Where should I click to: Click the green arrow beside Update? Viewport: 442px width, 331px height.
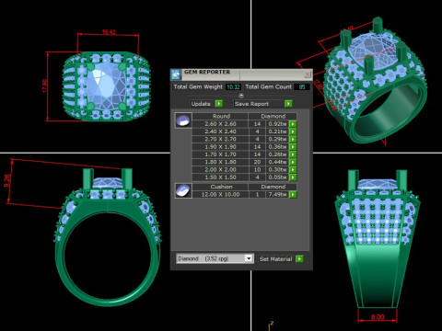pos(219,104)
